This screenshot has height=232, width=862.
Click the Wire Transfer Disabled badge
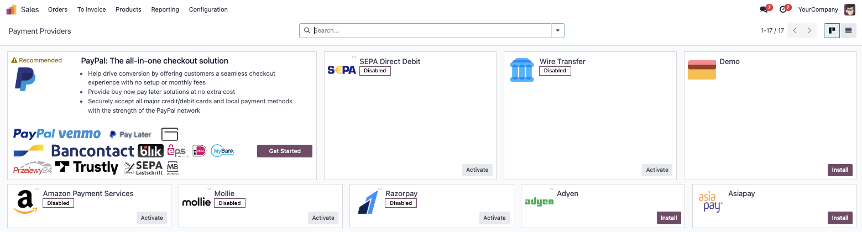click(555, 71)
